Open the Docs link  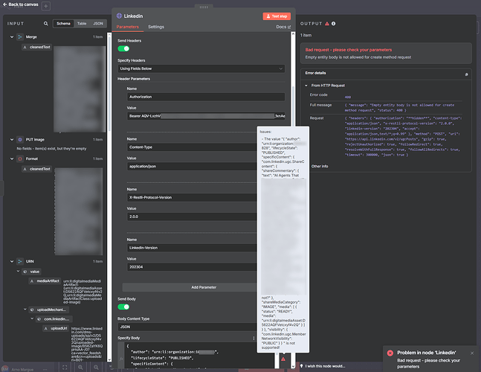283,27
